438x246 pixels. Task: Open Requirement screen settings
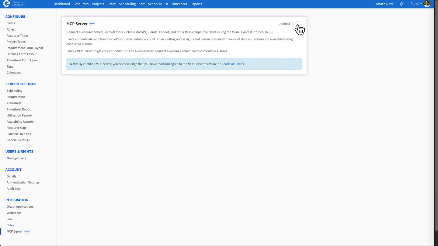16,97
